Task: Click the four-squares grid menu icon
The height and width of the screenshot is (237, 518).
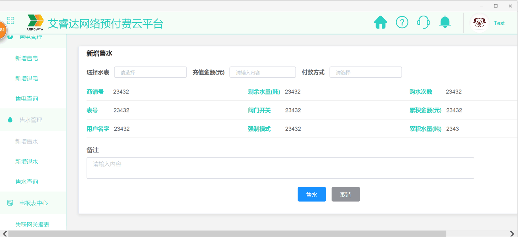Action: [x=11, y=20]
